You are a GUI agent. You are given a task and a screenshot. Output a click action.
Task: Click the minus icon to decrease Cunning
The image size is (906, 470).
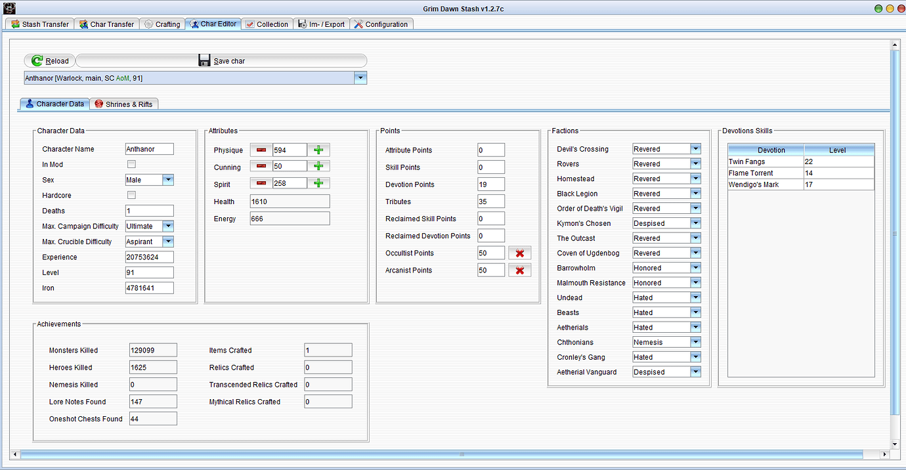(x=261, y=166)
